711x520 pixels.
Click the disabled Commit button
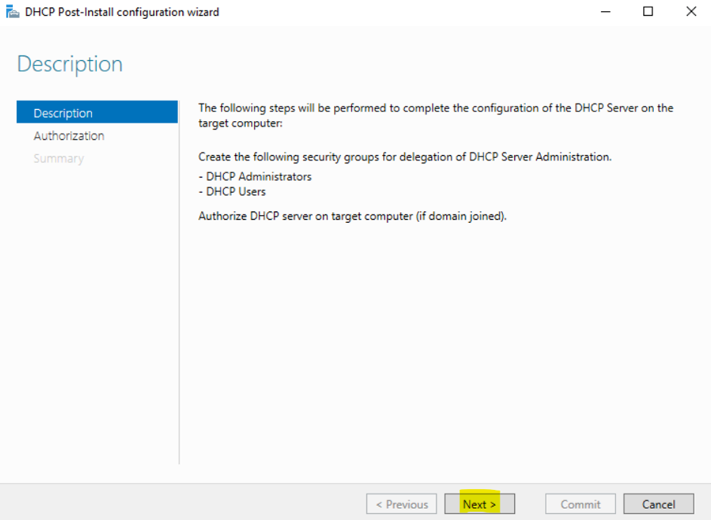[x=580, y=504]
